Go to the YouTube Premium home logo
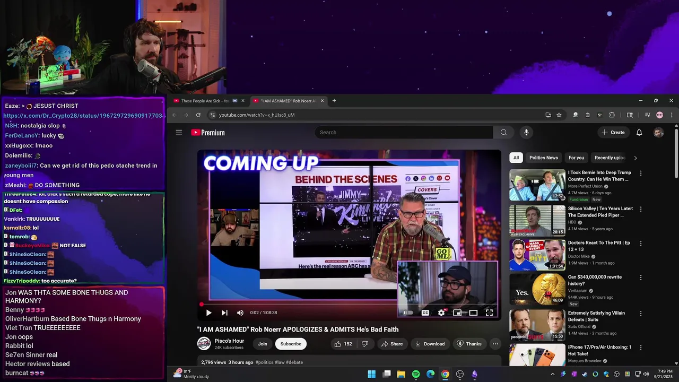This screenshot has height=382, width=679. pyautogui.click(x=208, y=133)
